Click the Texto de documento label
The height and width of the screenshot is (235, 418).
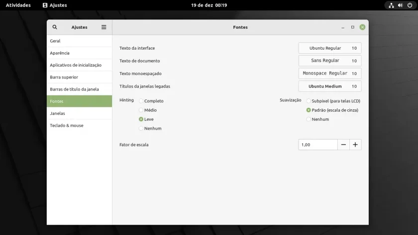140,61
